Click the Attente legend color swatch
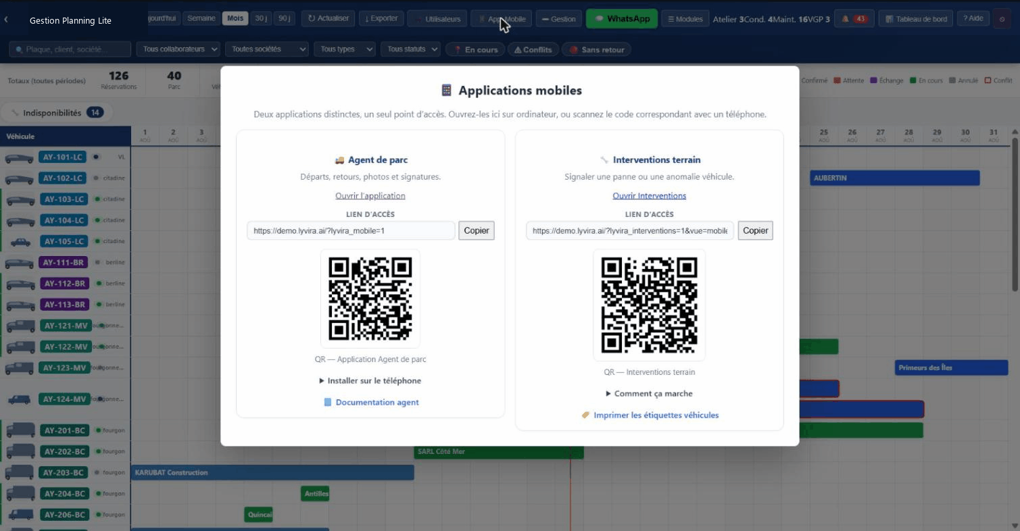 [837, 80]
